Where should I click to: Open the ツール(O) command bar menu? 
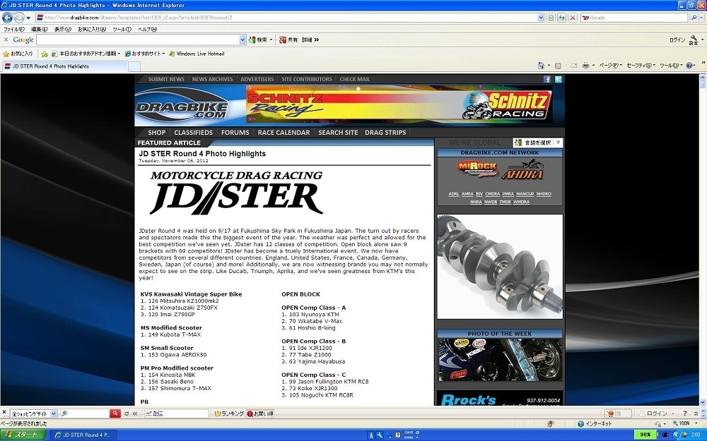click(671, 66)
